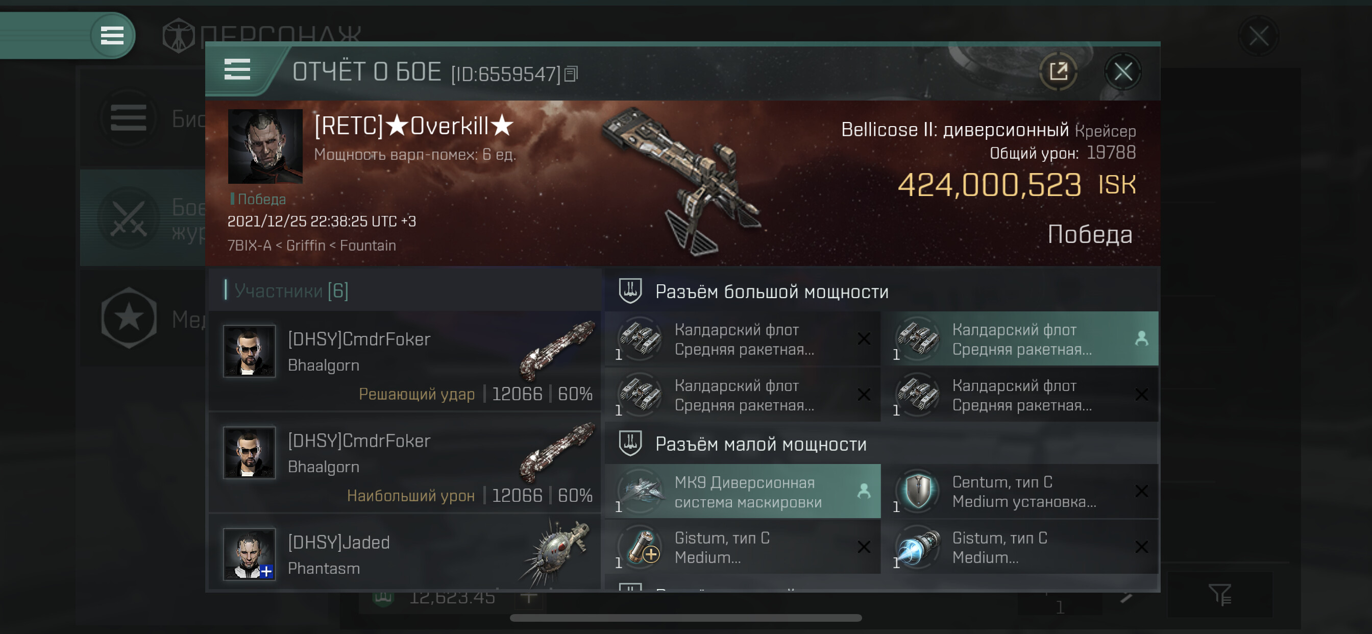Viewport: 1372px width, 634px height.
Task: Select the Gistum afterburner module icon
Action: (x=918, y=547)
